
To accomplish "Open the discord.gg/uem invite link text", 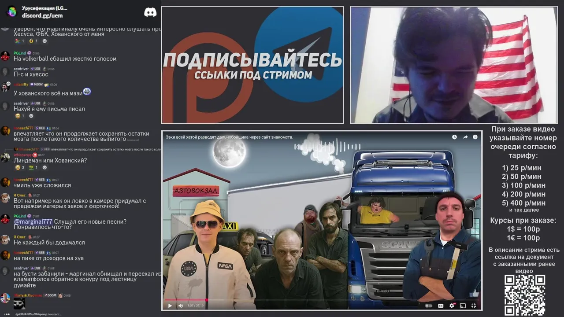I will coord(42,15).
